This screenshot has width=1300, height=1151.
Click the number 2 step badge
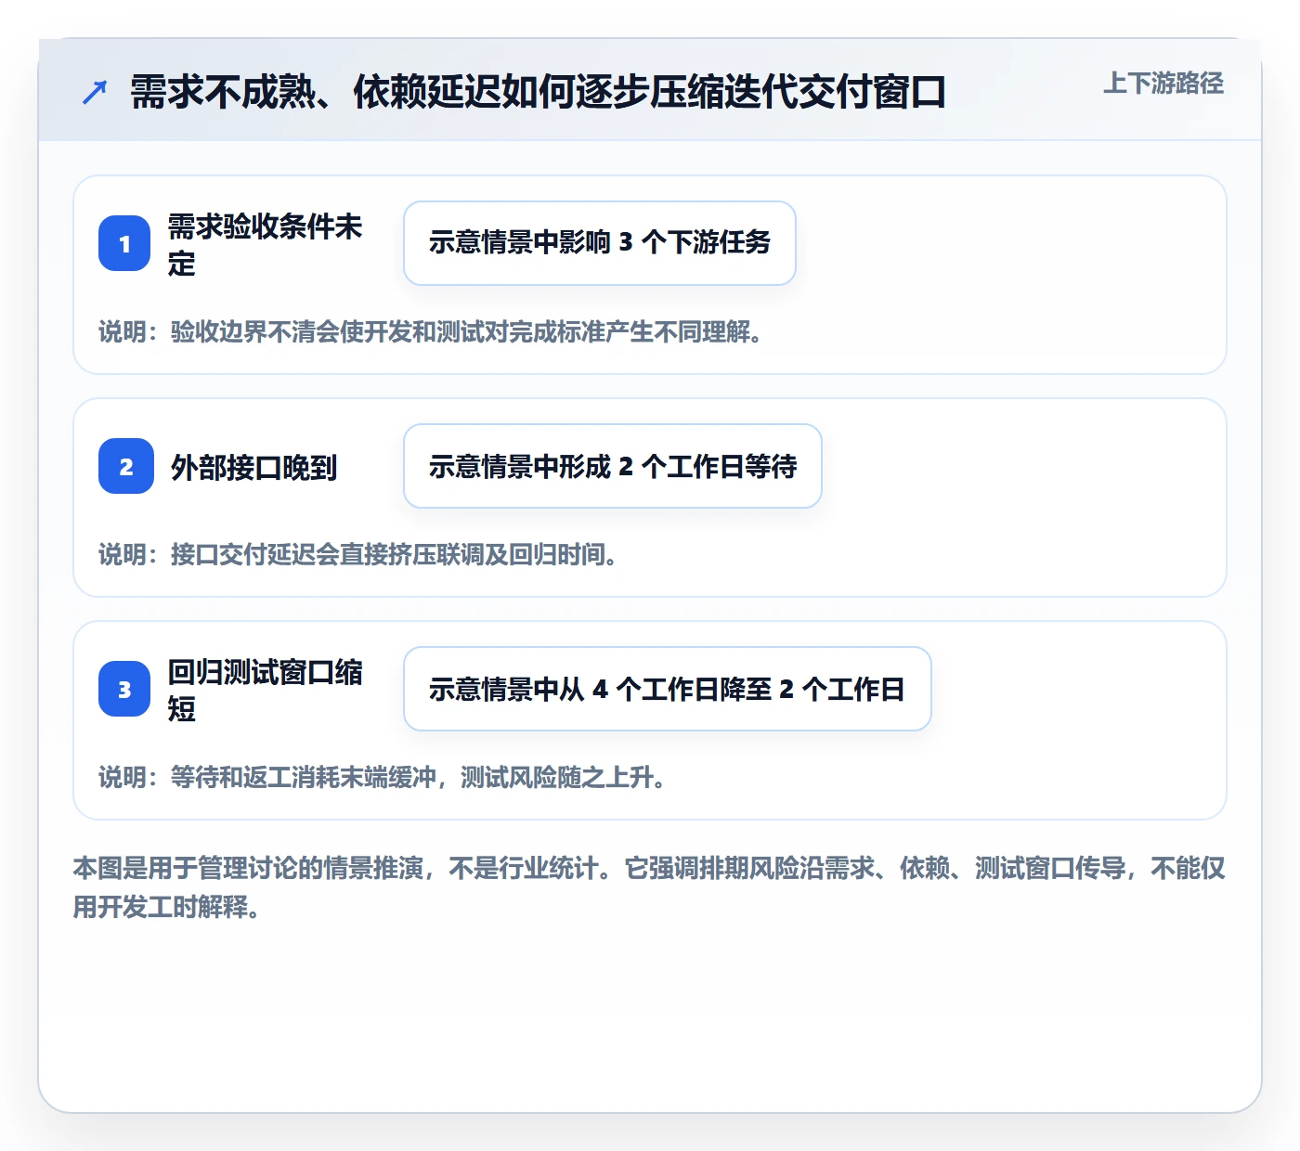click(126, 466)
